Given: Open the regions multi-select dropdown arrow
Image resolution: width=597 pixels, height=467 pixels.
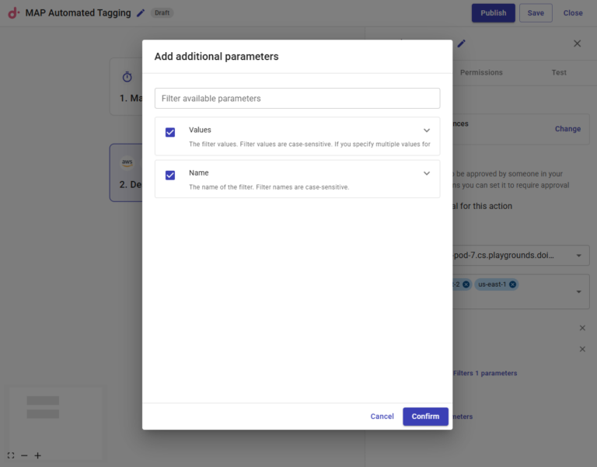Looking at the screenshot, I should tap(578, 292).
